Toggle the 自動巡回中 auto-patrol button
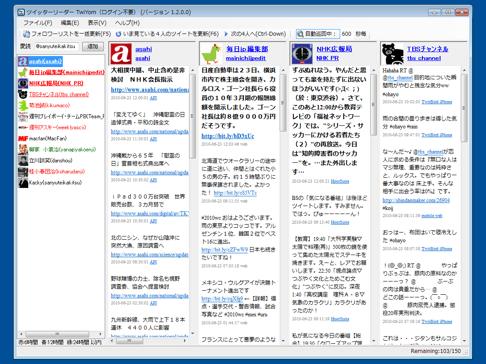The width and height of the screenshot is (486, 364). click(x=318, y=34)
